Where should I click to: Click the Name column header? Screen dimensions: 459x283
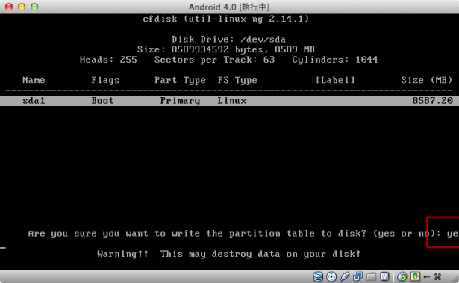34,80
